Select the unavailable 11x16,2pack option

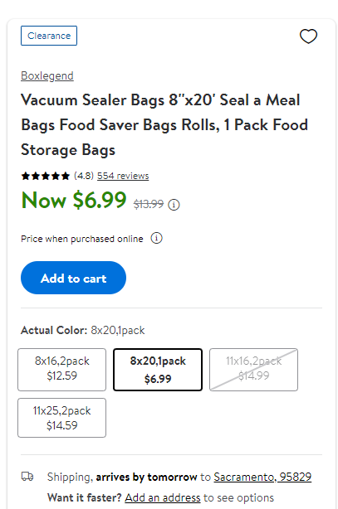pyautogui.click(x=253, y=370)
